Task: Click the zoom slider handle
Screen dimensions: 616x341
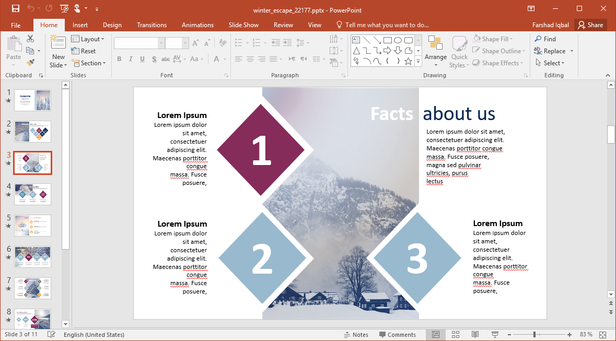Action: tap(534, 334)
